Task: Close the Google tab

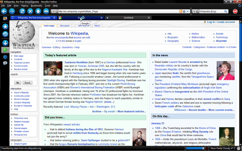Action: tap(101, 18)
